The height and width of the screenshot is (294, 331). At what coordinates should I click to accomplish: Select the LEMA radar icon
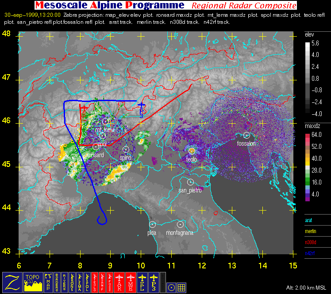80,282
